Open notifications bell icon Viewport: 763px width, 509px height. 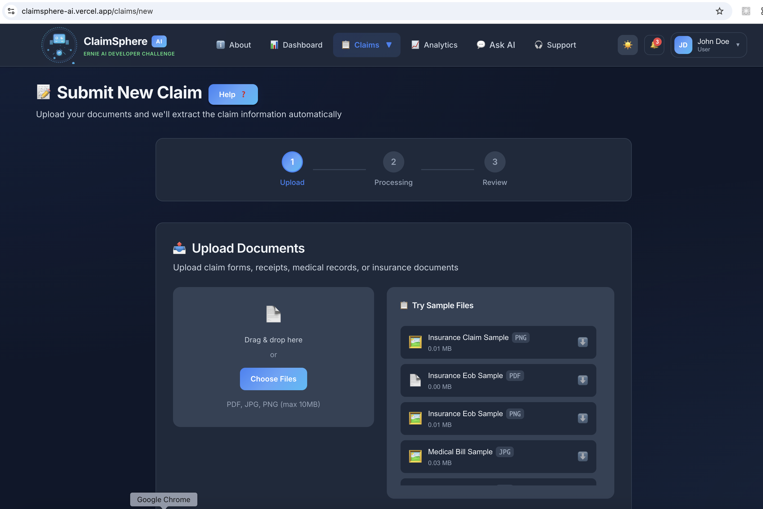click(x=654, y=45)
